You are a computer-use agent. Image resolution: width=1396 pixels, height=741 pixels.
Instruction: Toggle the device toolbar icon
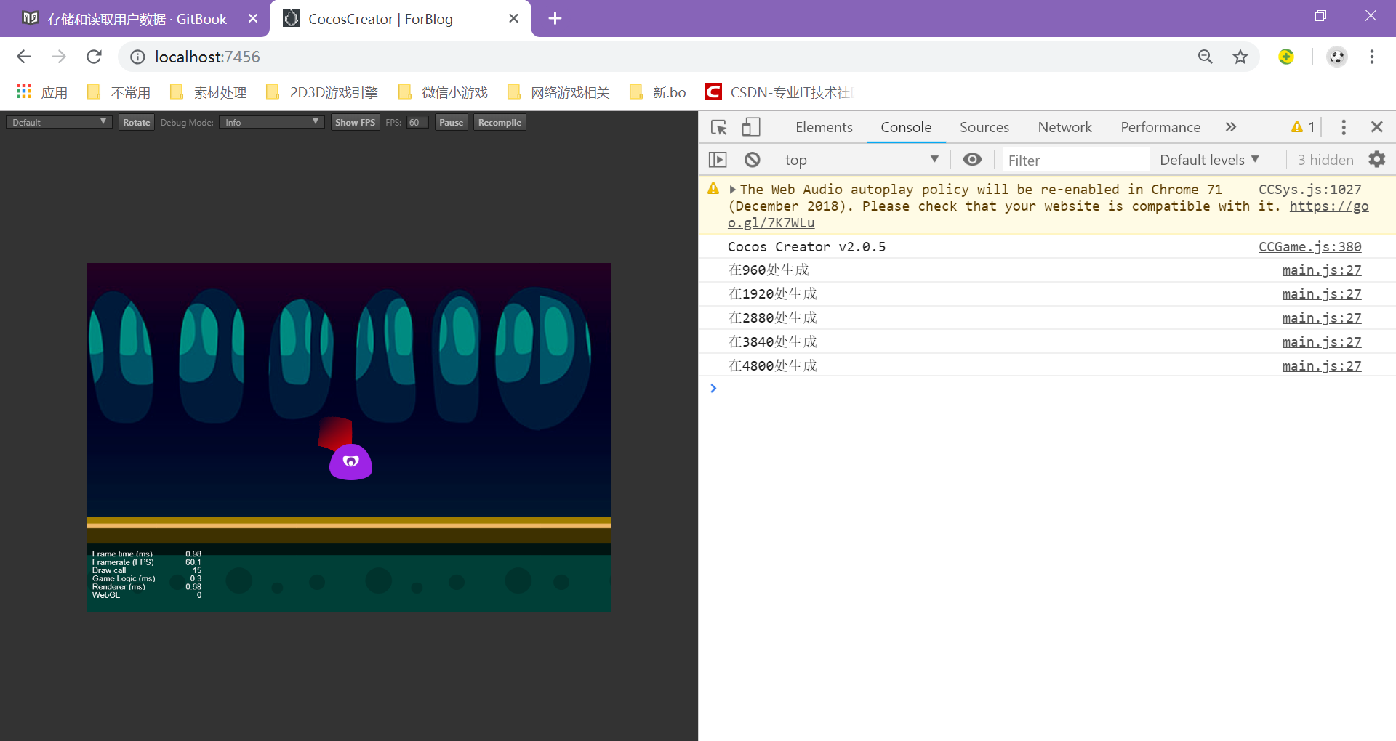click(x=751, y=128)
